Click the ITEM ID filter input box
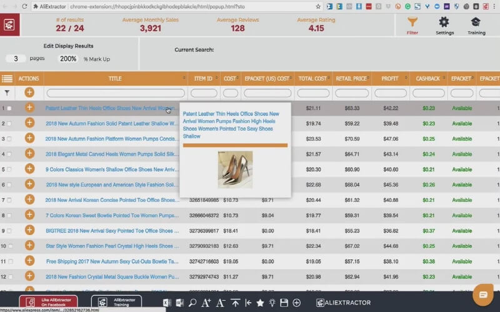 pyautogui.click(x=204, y=93)
